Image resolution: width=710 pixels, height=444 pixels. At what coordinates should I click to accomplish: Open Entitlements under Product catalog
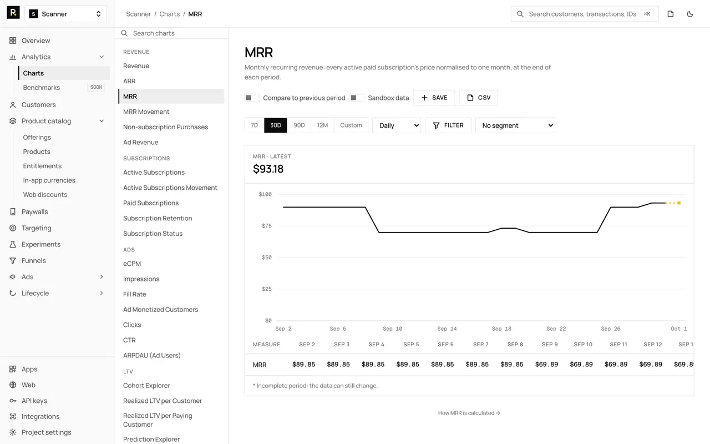click(64, 166)
